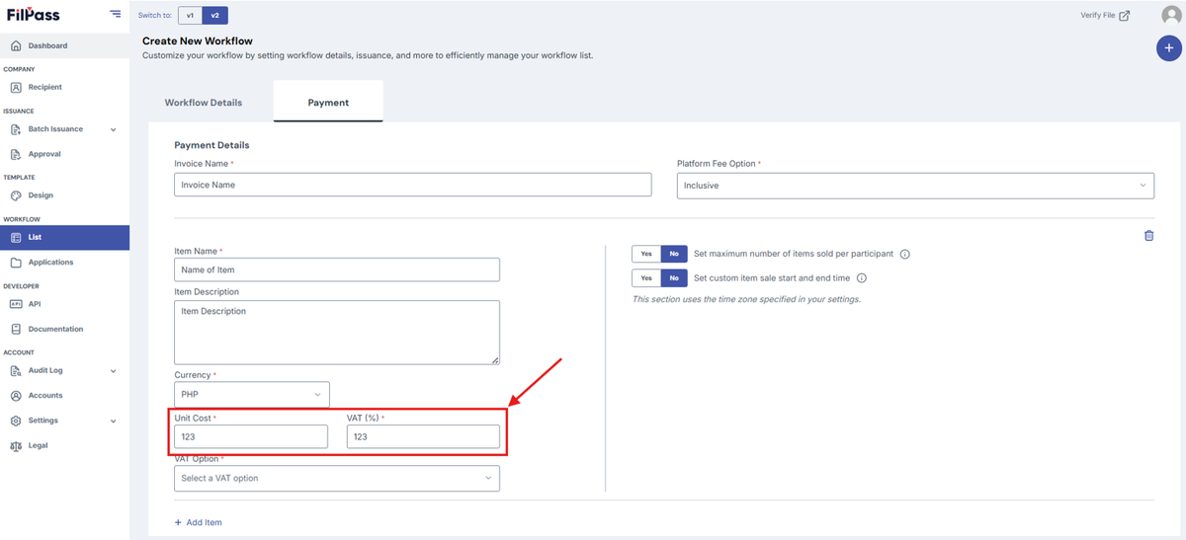Click the Verify File external link icon
This screenshot has width=1186, height=540.
coord(1124,16)
